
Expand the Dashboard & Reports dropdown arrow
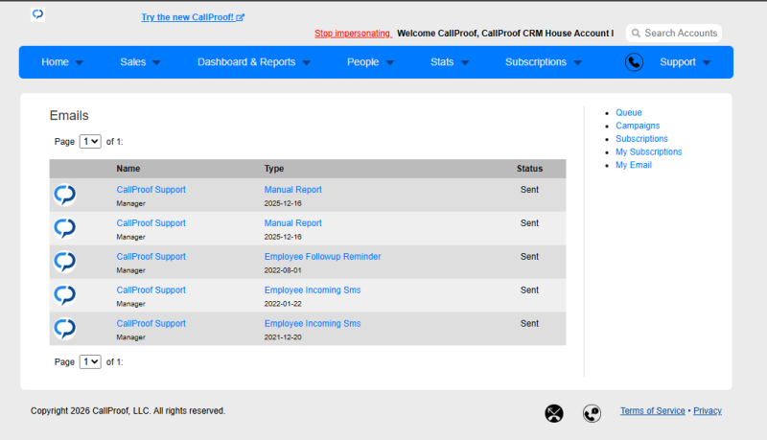tap(306, 62)
